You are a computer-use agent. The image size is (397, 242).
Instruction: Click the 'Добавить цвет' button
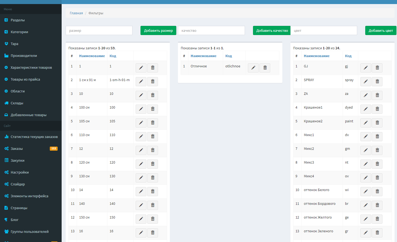pos(381,30)
